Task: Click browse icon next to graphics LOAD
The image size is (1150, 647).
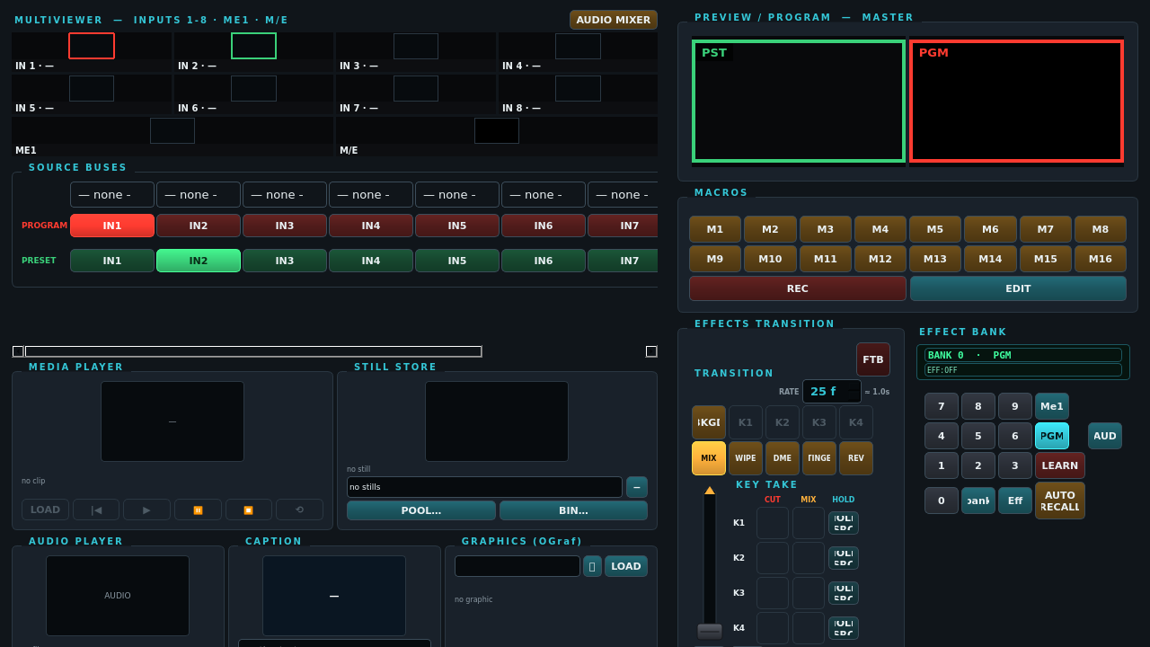Action: (592, 566)
